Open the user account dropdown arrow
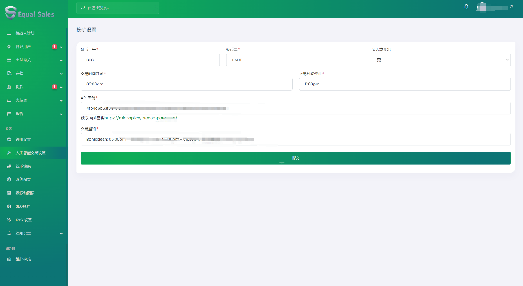The width and height of the screenshot is (523, 286). point(512,7)
